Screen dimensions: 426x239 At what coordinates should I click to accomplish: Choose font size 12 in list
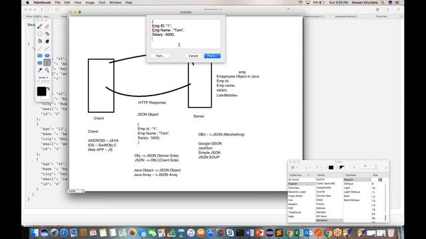pos(373,197)
